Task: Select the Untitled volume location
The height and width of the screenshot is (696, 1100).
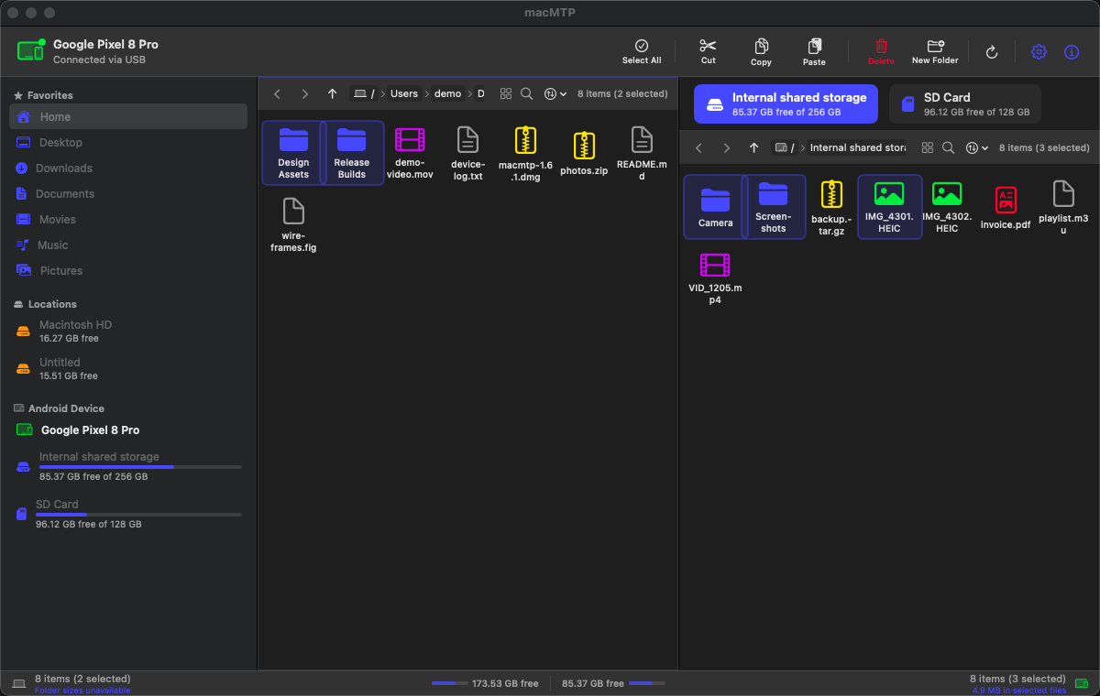Action: [x=128, y=368]
